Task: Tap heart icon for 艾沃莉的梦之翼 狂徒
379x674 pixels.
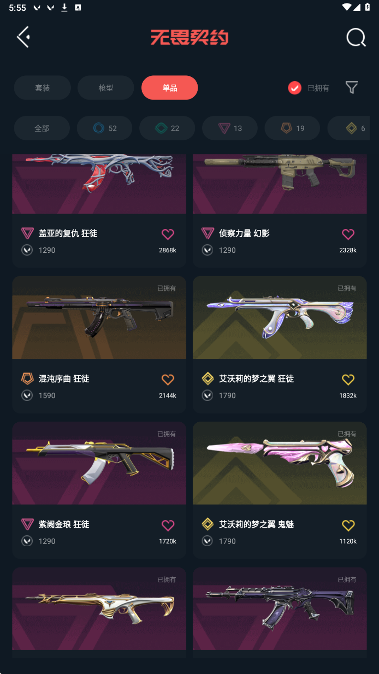Action: (x=348, y=380)
